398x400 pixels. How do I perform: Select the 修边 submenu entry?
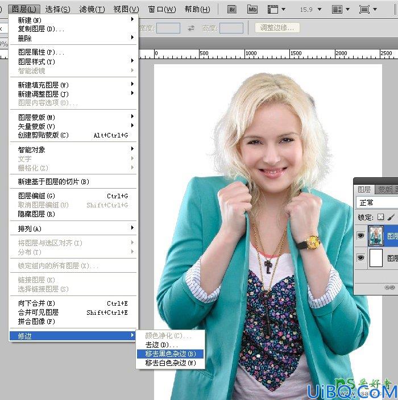coord(73,336)
